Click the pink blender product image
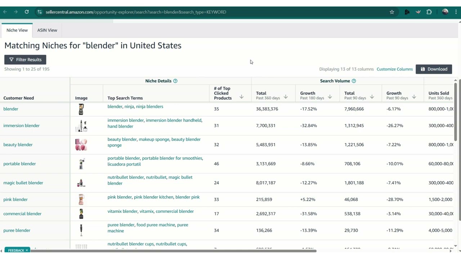Image resolution: width=461 pixels, height=259 pixels. [x=81, y=199]
